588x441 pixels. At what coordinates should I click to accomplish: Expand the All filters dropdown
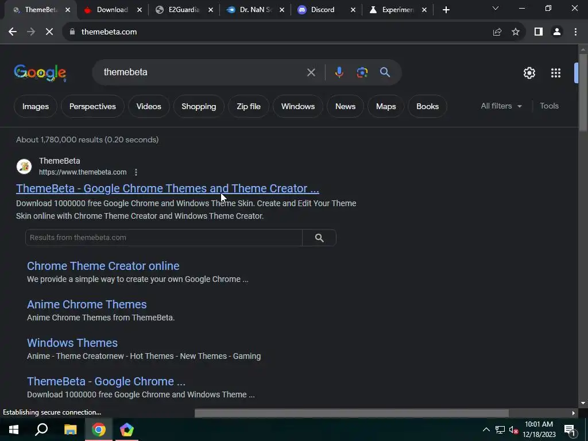click(x=501, y=106)
